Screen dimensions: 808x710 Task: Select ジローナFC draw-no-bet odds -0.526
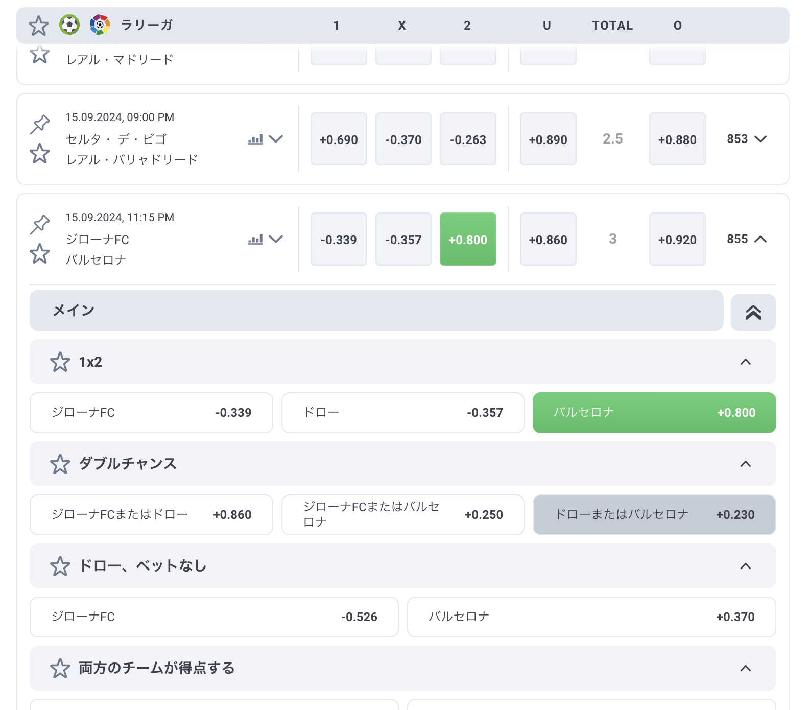[x=214, y=617]
